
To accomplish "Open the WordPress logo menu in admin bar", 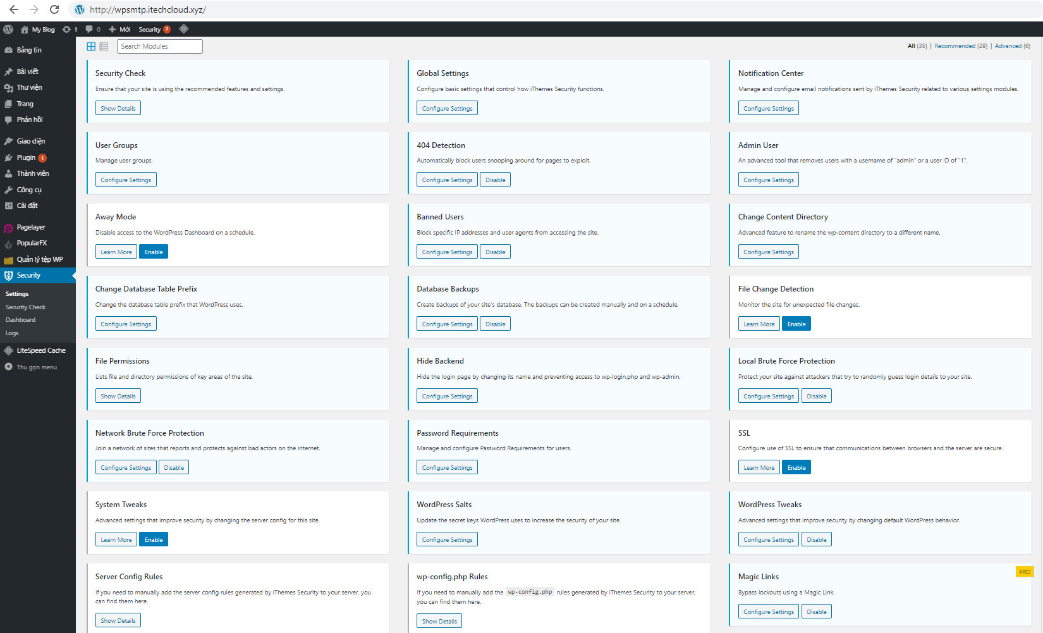I will 8,29.
